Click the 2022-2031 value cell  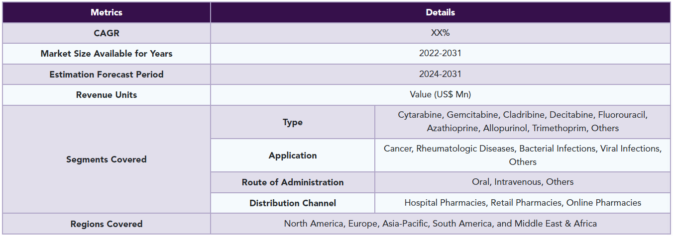(441, 54)
